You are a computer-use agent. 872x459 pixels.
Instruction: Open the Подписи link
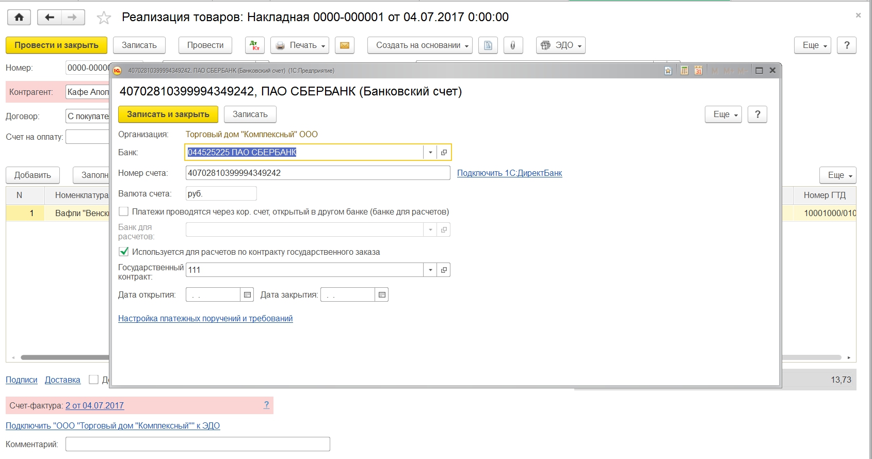tap(22, 380)
